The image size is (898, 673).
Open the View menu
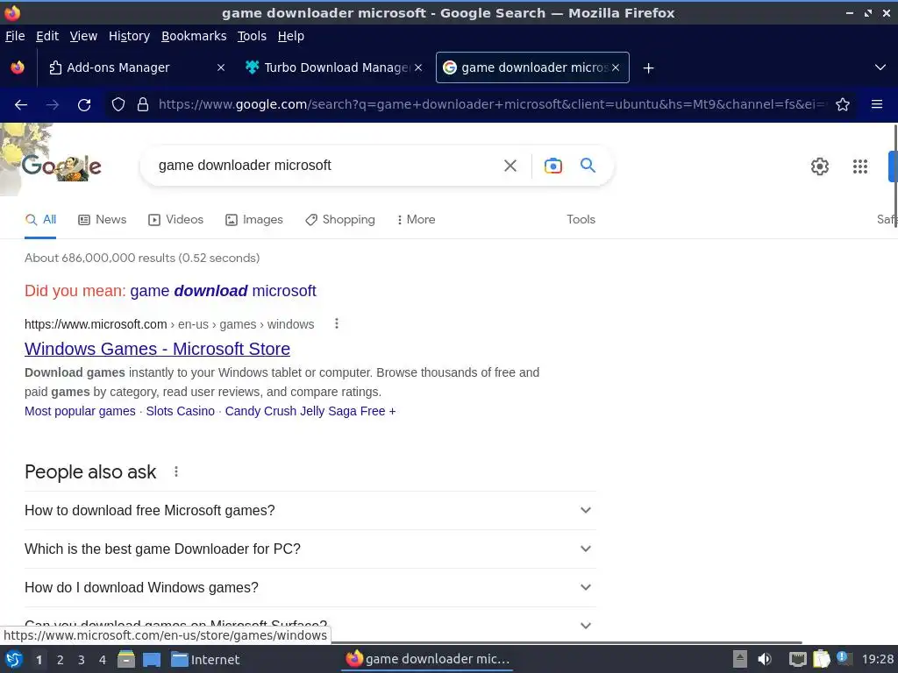(x=83, y=36)
